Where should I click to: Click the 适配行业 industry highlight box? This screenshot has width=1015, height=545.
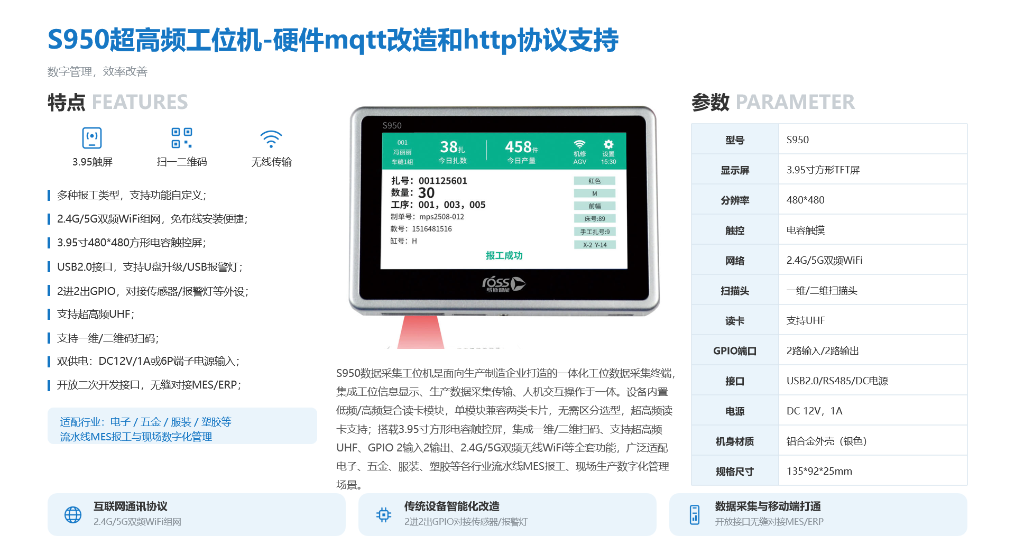click(x=182, y=426)
